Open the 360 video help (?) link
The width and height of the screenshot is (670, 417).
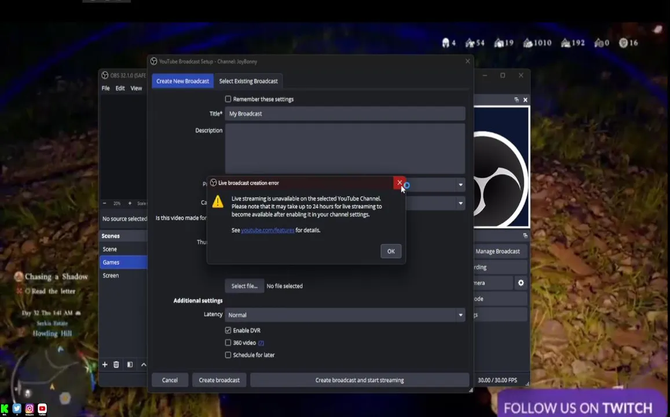click(x=261, y=343)
